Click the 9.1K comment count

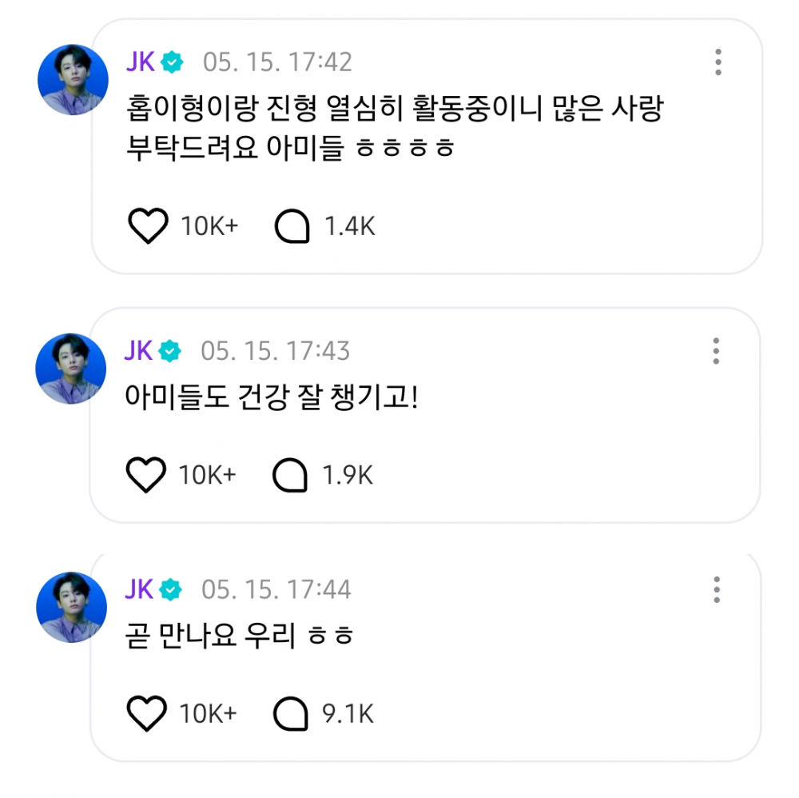pyautogui.click(x=348, y=713)
